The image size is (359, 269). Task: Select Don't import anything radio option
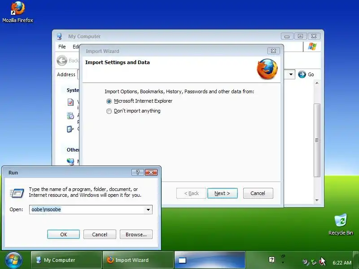point(109,111)
